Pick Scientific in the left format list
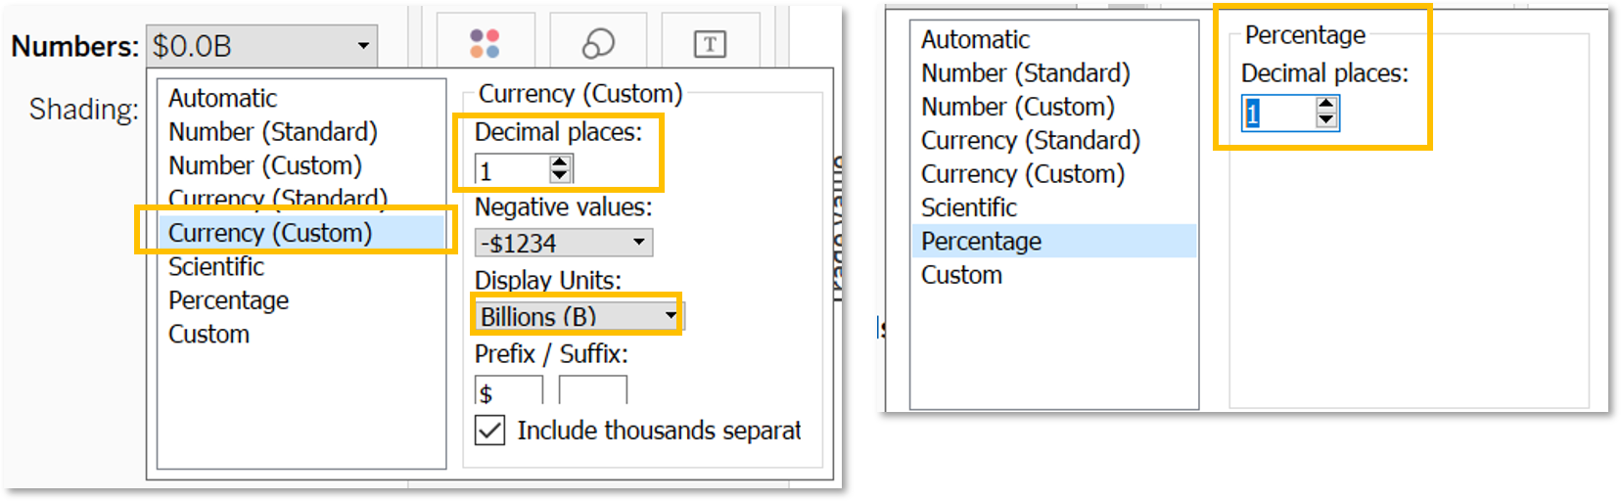1621x501 pixels. pyautogui.click(x=216, y=267)
